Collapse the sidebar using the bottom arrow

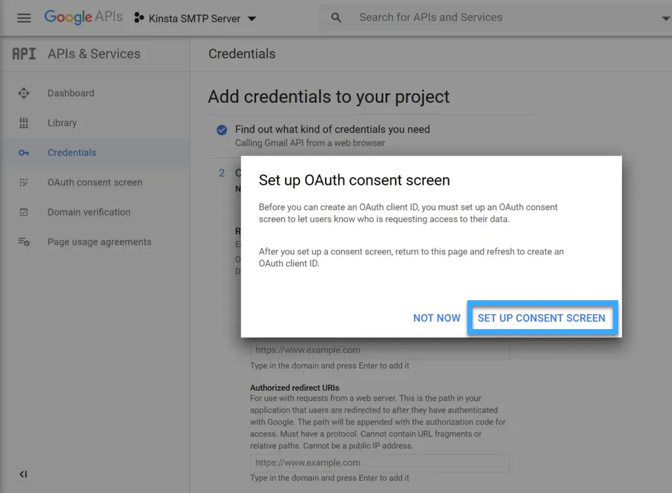tap(24, 474)
